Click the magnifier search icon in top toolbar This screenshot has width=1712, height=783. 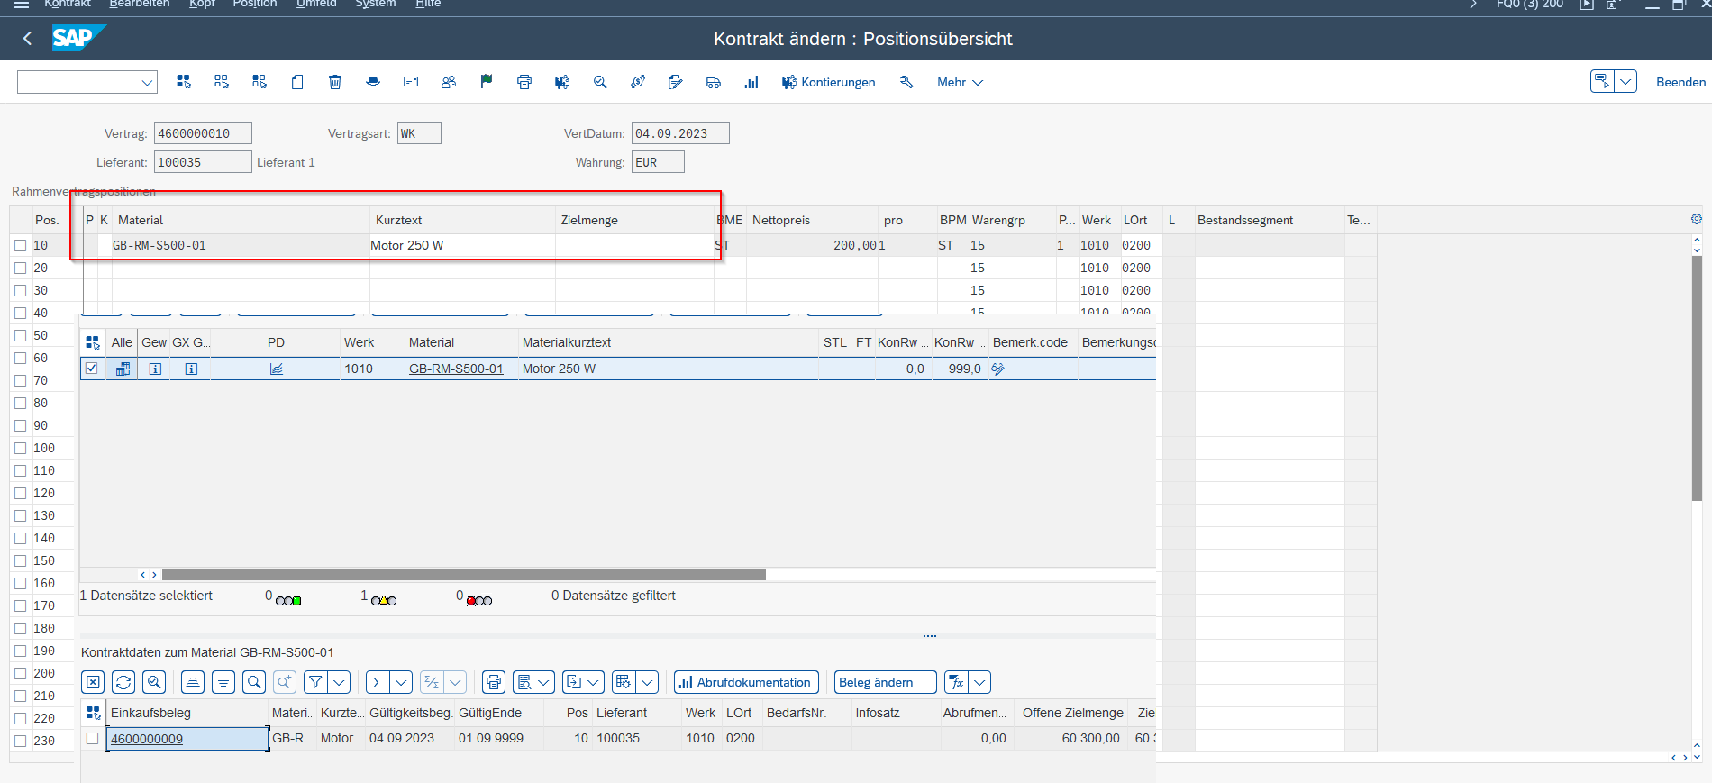pos(600,82)
